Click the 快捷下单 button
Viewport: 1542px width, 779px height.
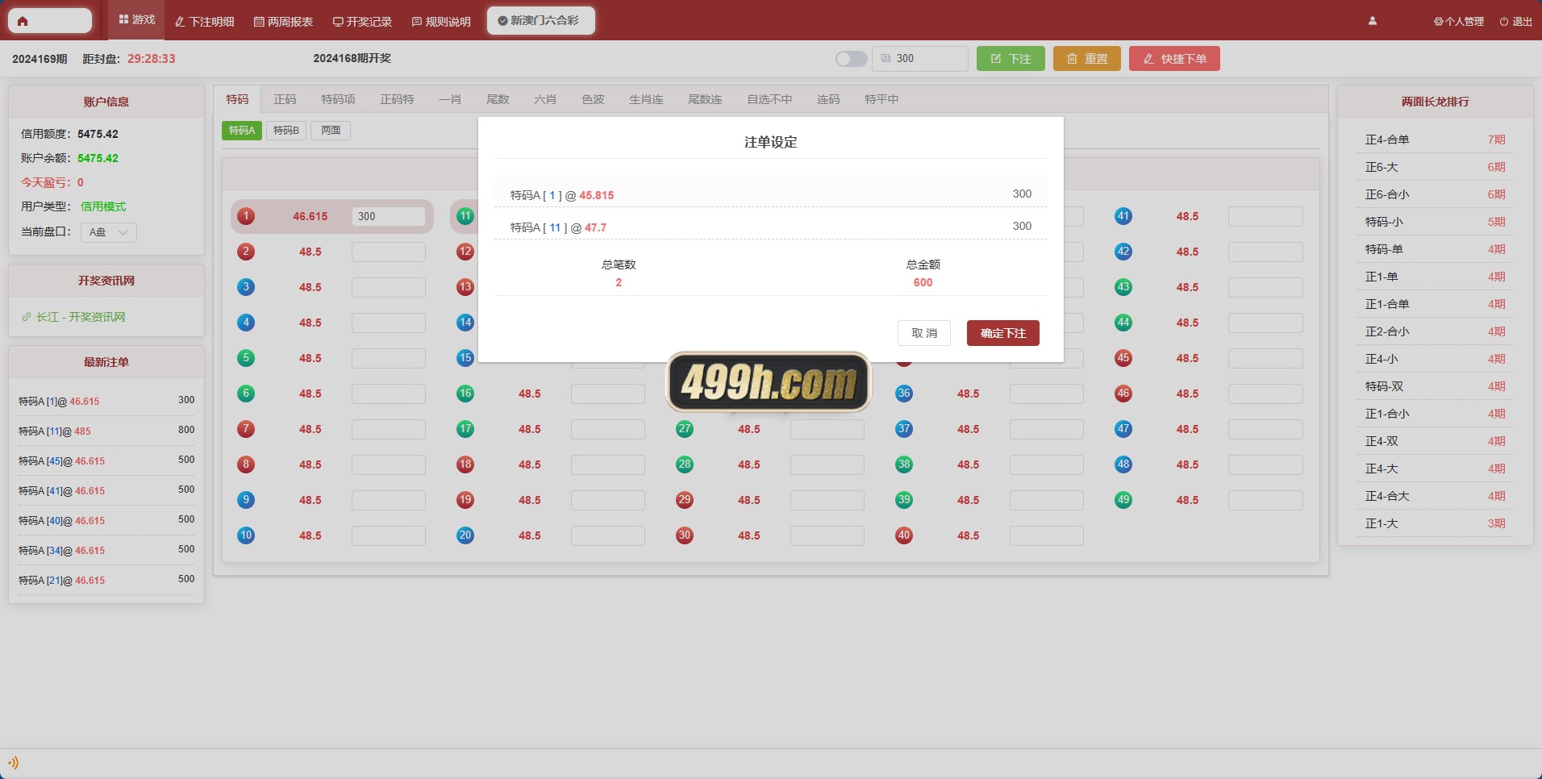click(1174, 59)
